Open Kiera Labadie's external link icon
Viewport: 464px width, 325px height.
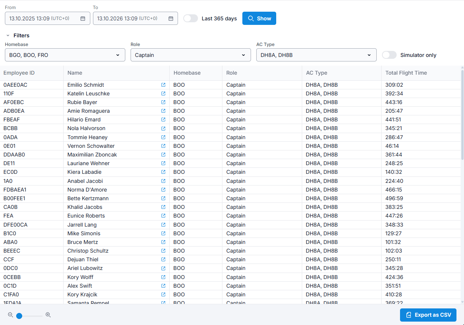coord(163,172)
